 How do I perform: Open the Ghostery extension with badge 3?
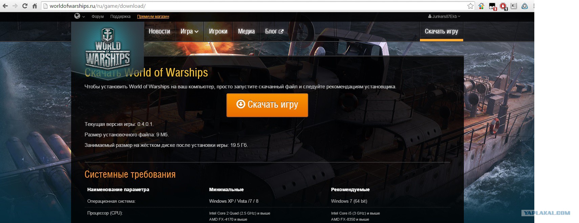(x=493, y=6)
